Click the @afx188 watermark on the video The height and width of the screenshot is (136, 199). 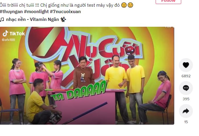(x=8, y=40)
